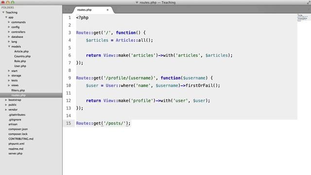Collapse the models folder arrow

click(9, 47)
